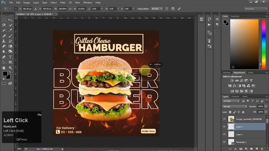The image size is (269, 151).
Task: Click the hue spectrum slider
Action: (264, 44)
